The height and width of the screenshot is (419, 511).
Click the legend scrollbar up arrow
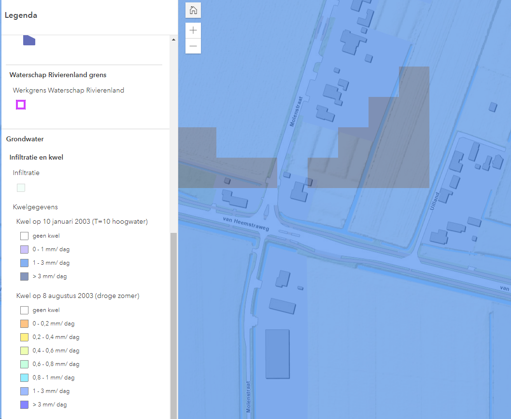(173, 40)
